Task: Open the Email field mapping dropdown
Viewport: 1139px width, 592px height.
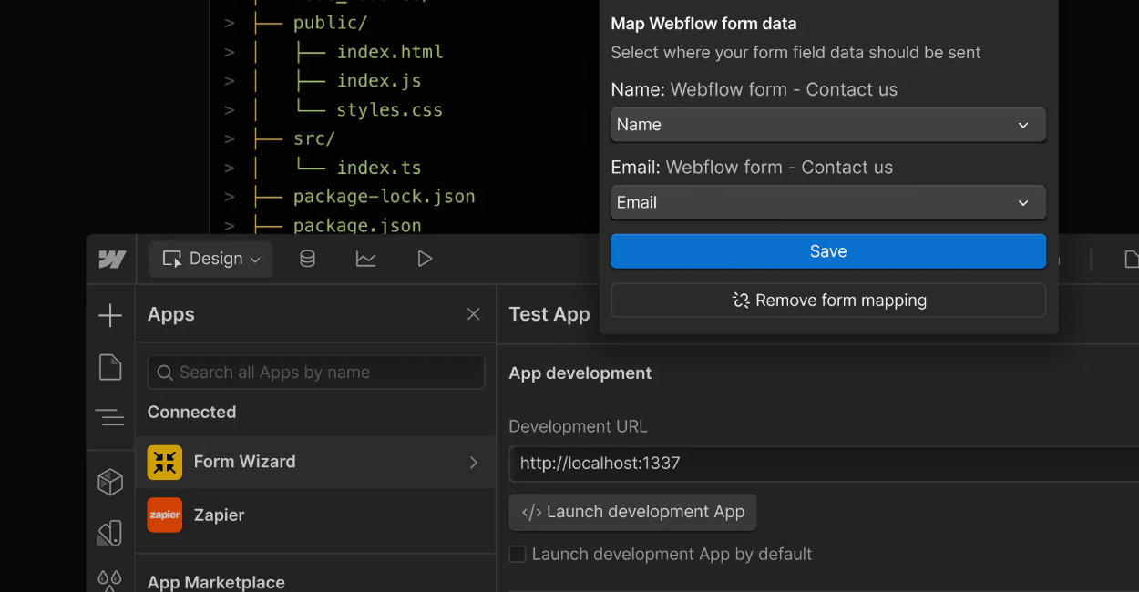Action: tap(828, 203)
